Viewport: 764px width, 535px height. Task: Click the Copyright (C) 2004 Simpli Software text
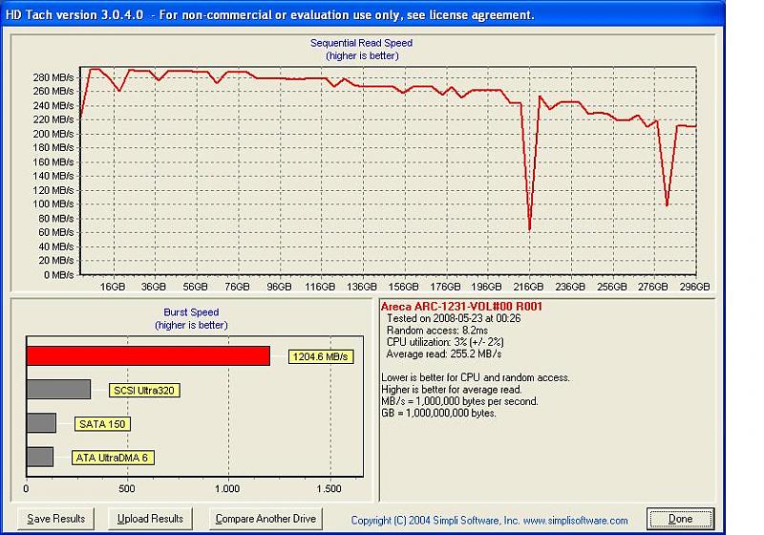pyautogui.click(x=435, y=521)
